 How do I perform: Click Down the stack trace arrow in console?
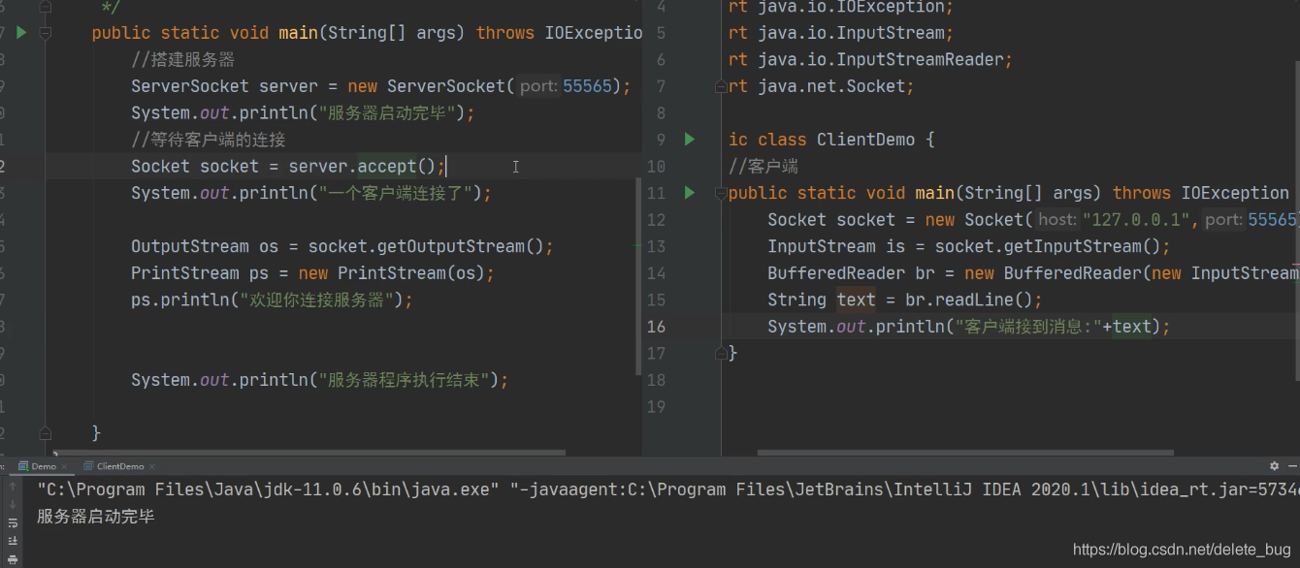click(13, 507)
